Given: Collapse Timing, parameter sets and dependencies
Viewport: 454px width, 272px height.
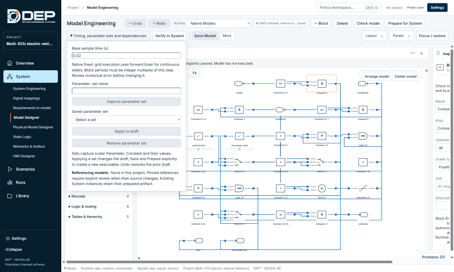Looking at the screenshot, I should tap(108, 36).
